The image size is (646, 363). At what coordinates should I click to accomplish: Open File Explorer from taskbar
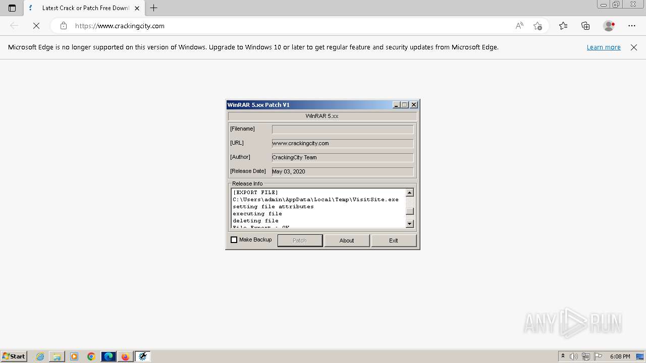tap(57, 356)
